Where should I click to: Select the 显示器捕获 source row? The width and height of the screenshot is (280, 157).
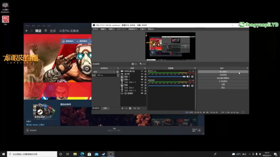[134, 93]
